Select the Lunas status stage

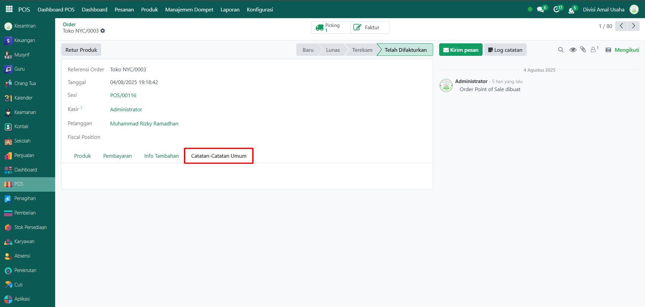point(333,50)
